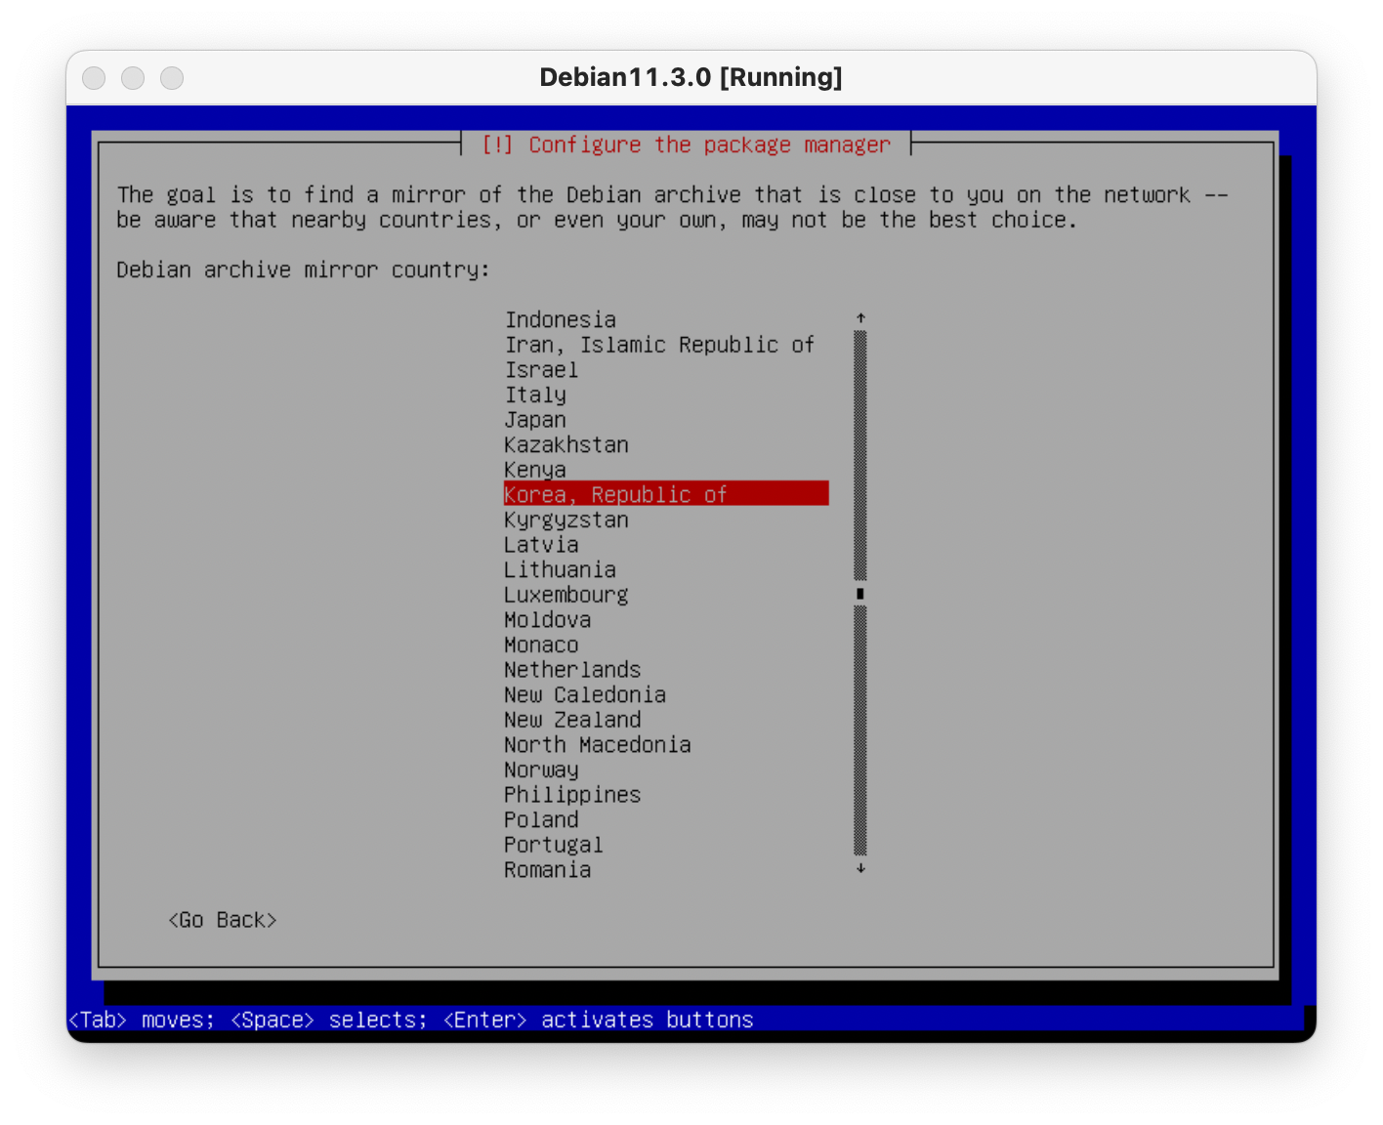This screenshot has width=1383, height=1125.
Task: Select Israel as the mirror country
Action: (x=541, y=370)
